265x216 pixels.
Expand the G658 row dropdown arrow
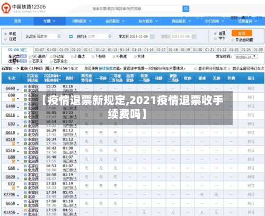tap(18, 205)
